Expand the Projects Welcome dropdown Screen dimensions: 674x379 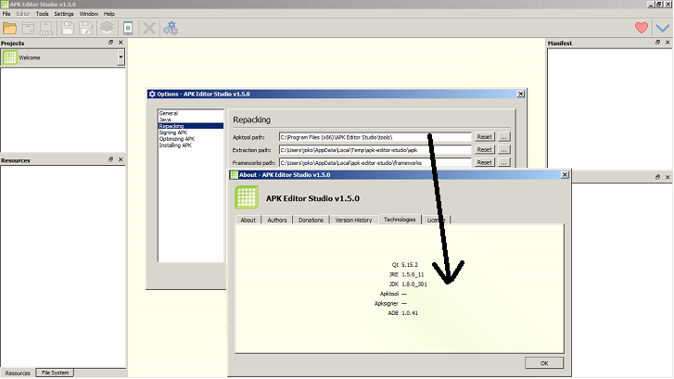point(121,57)
